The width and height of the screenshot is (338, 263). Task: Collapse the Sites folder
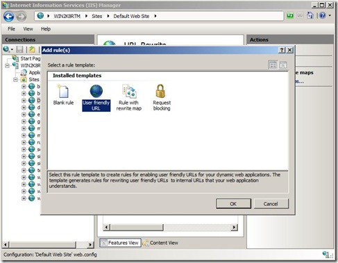(15, 80)
